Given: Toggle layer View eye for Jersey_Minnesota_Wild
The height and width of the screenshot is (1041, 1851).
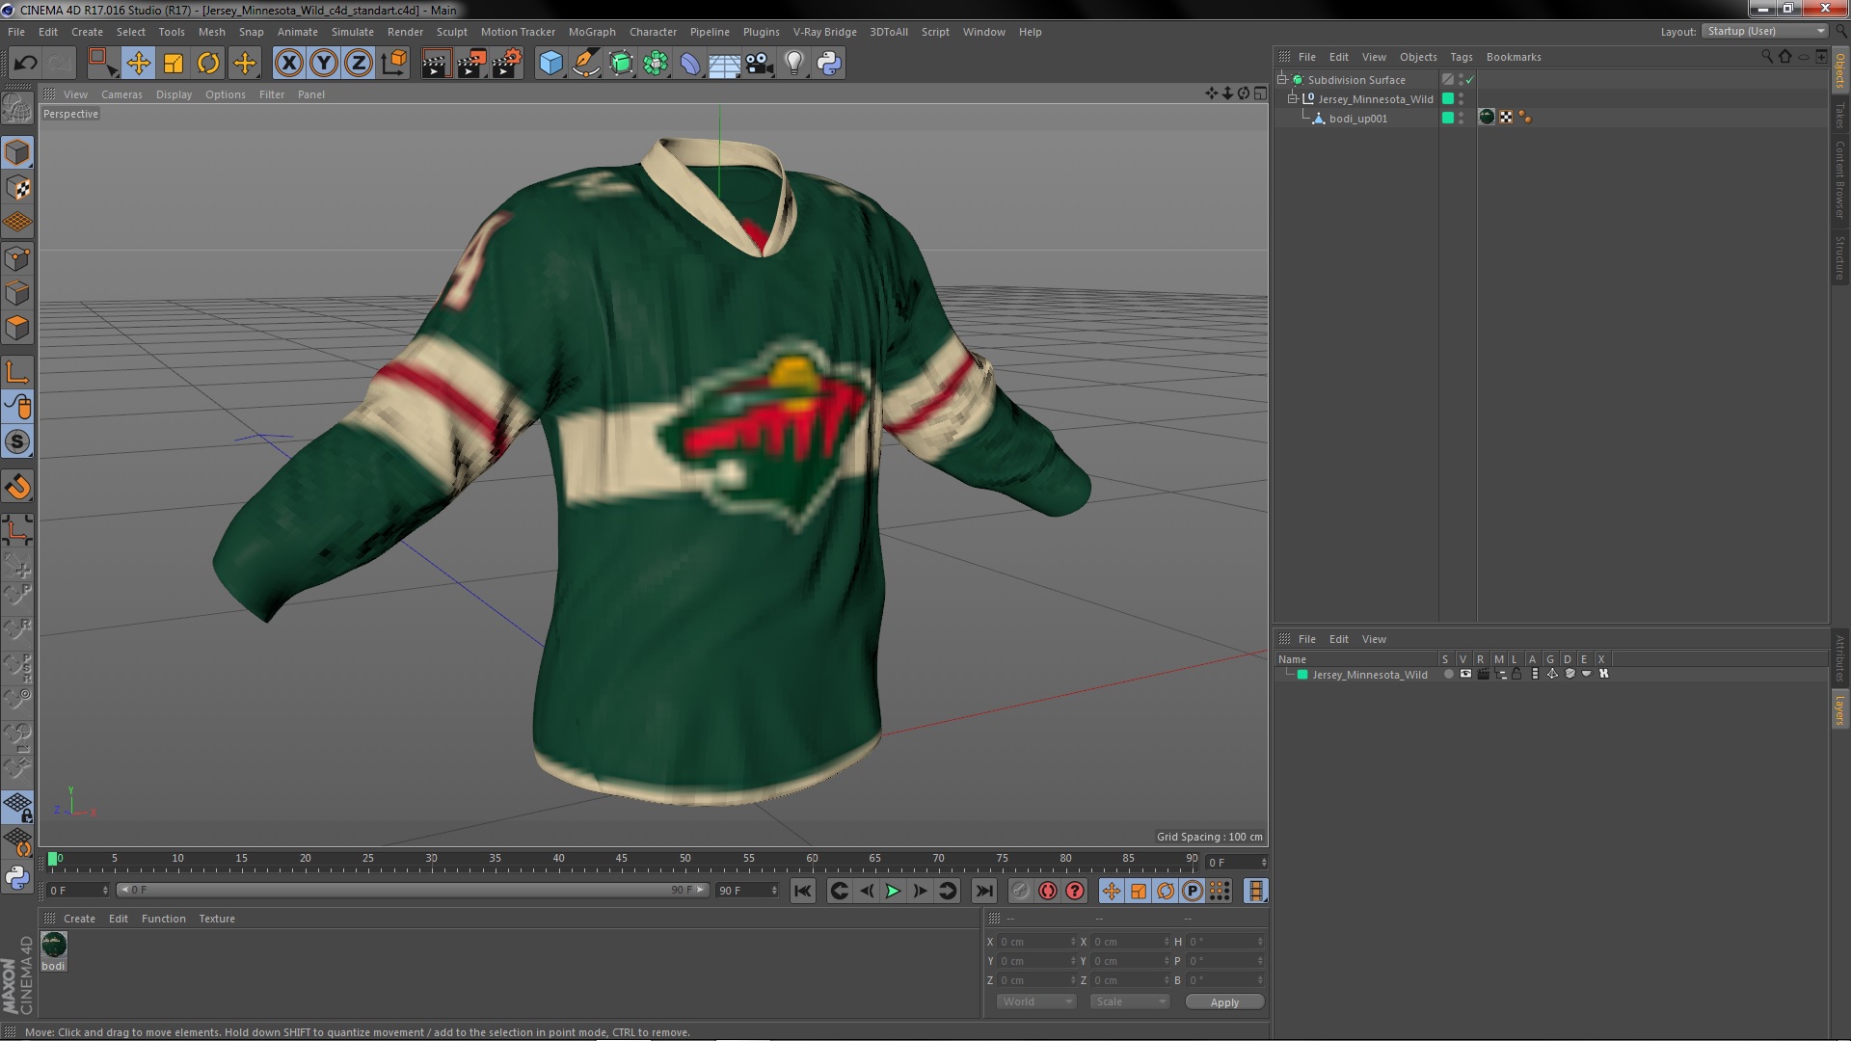Looking at the screenshot, I should coord(1465,675).
